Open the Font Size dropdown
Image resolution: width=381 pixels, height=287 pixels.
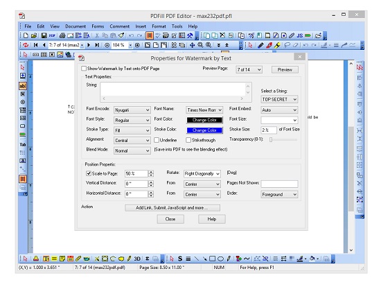click(279, 120)
